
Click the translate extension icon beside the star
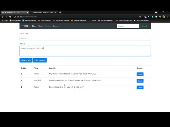(x=145, y=17)
